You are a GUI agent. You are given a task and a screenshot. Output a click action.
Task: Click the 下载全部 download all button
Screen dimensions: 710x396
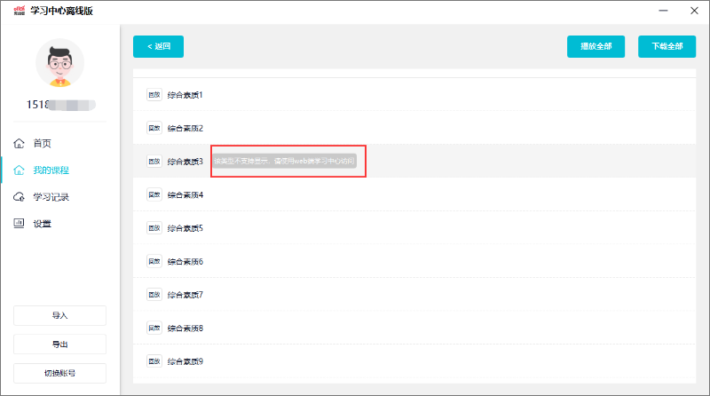click(667, 46)
